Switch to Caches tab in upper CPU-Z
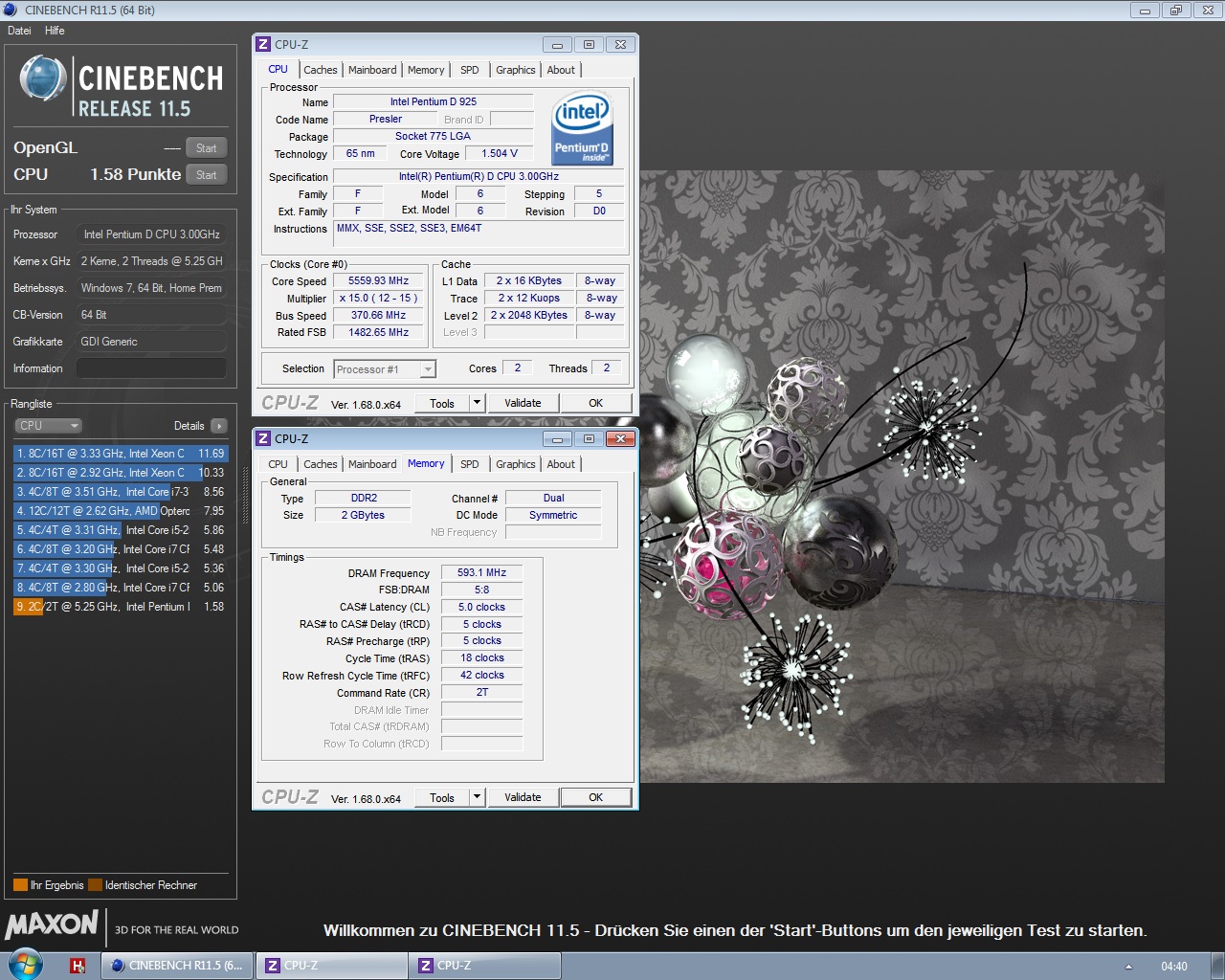This screenshot has width=1225, height=980. click(321, 70)
